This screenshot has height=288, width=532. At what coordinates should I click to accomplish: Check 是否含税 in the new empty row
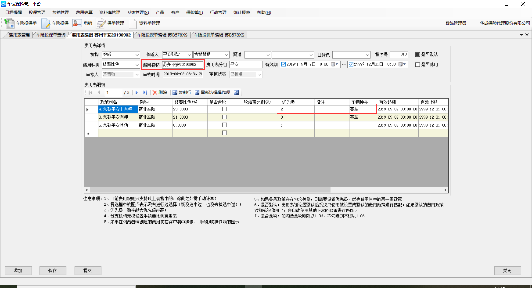coord(225,133)
